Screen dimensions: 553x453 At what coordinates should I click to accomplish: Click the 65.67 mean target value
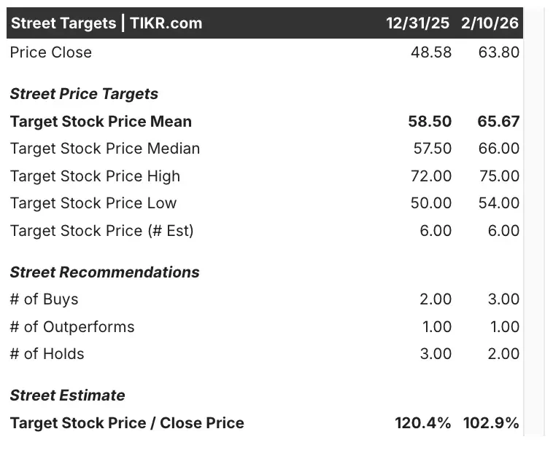coord(498,122)
